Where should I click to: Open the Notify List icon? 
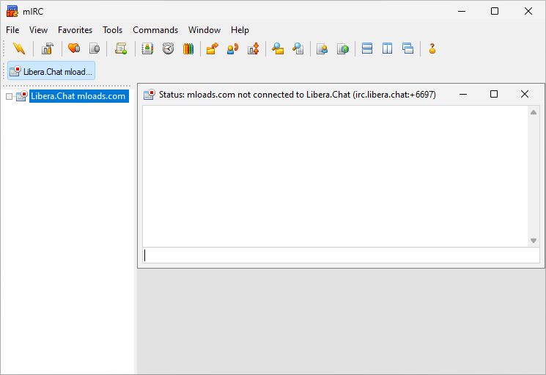[x=322, y=48]
